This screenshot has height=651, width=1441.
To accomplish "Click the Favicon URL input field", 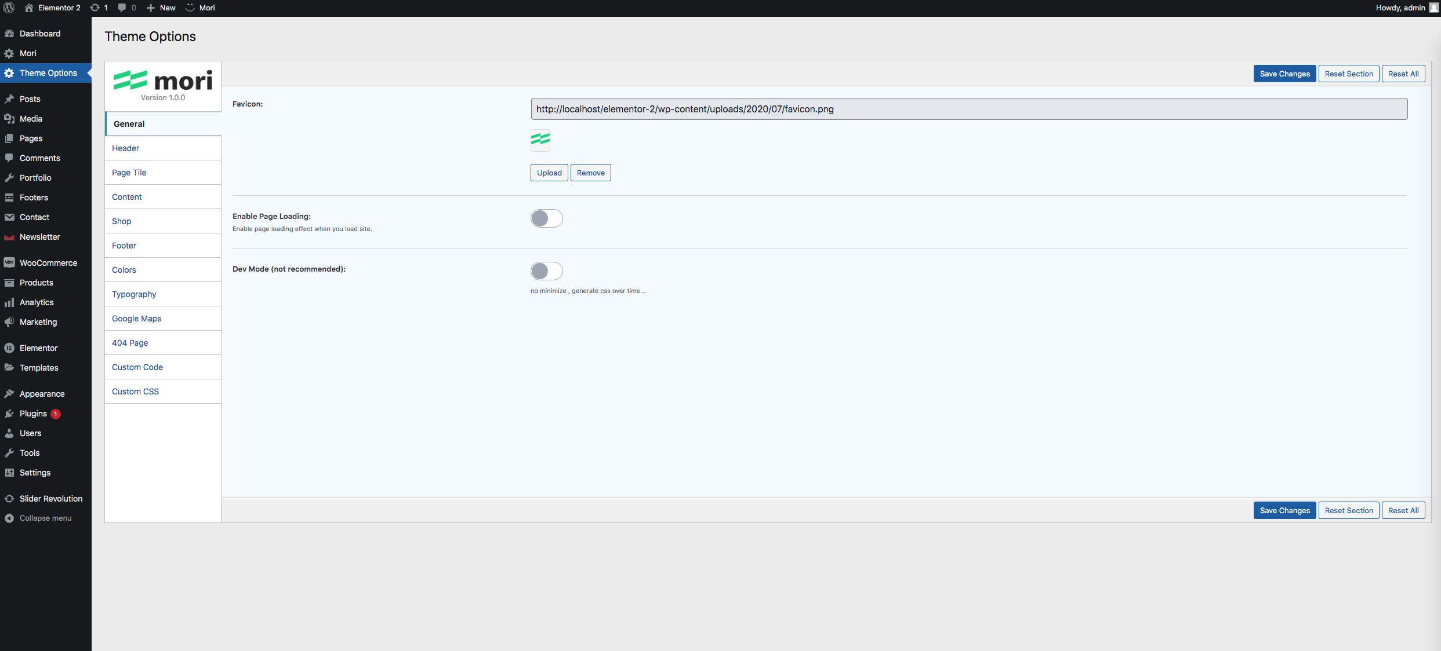I will [968, 109].
